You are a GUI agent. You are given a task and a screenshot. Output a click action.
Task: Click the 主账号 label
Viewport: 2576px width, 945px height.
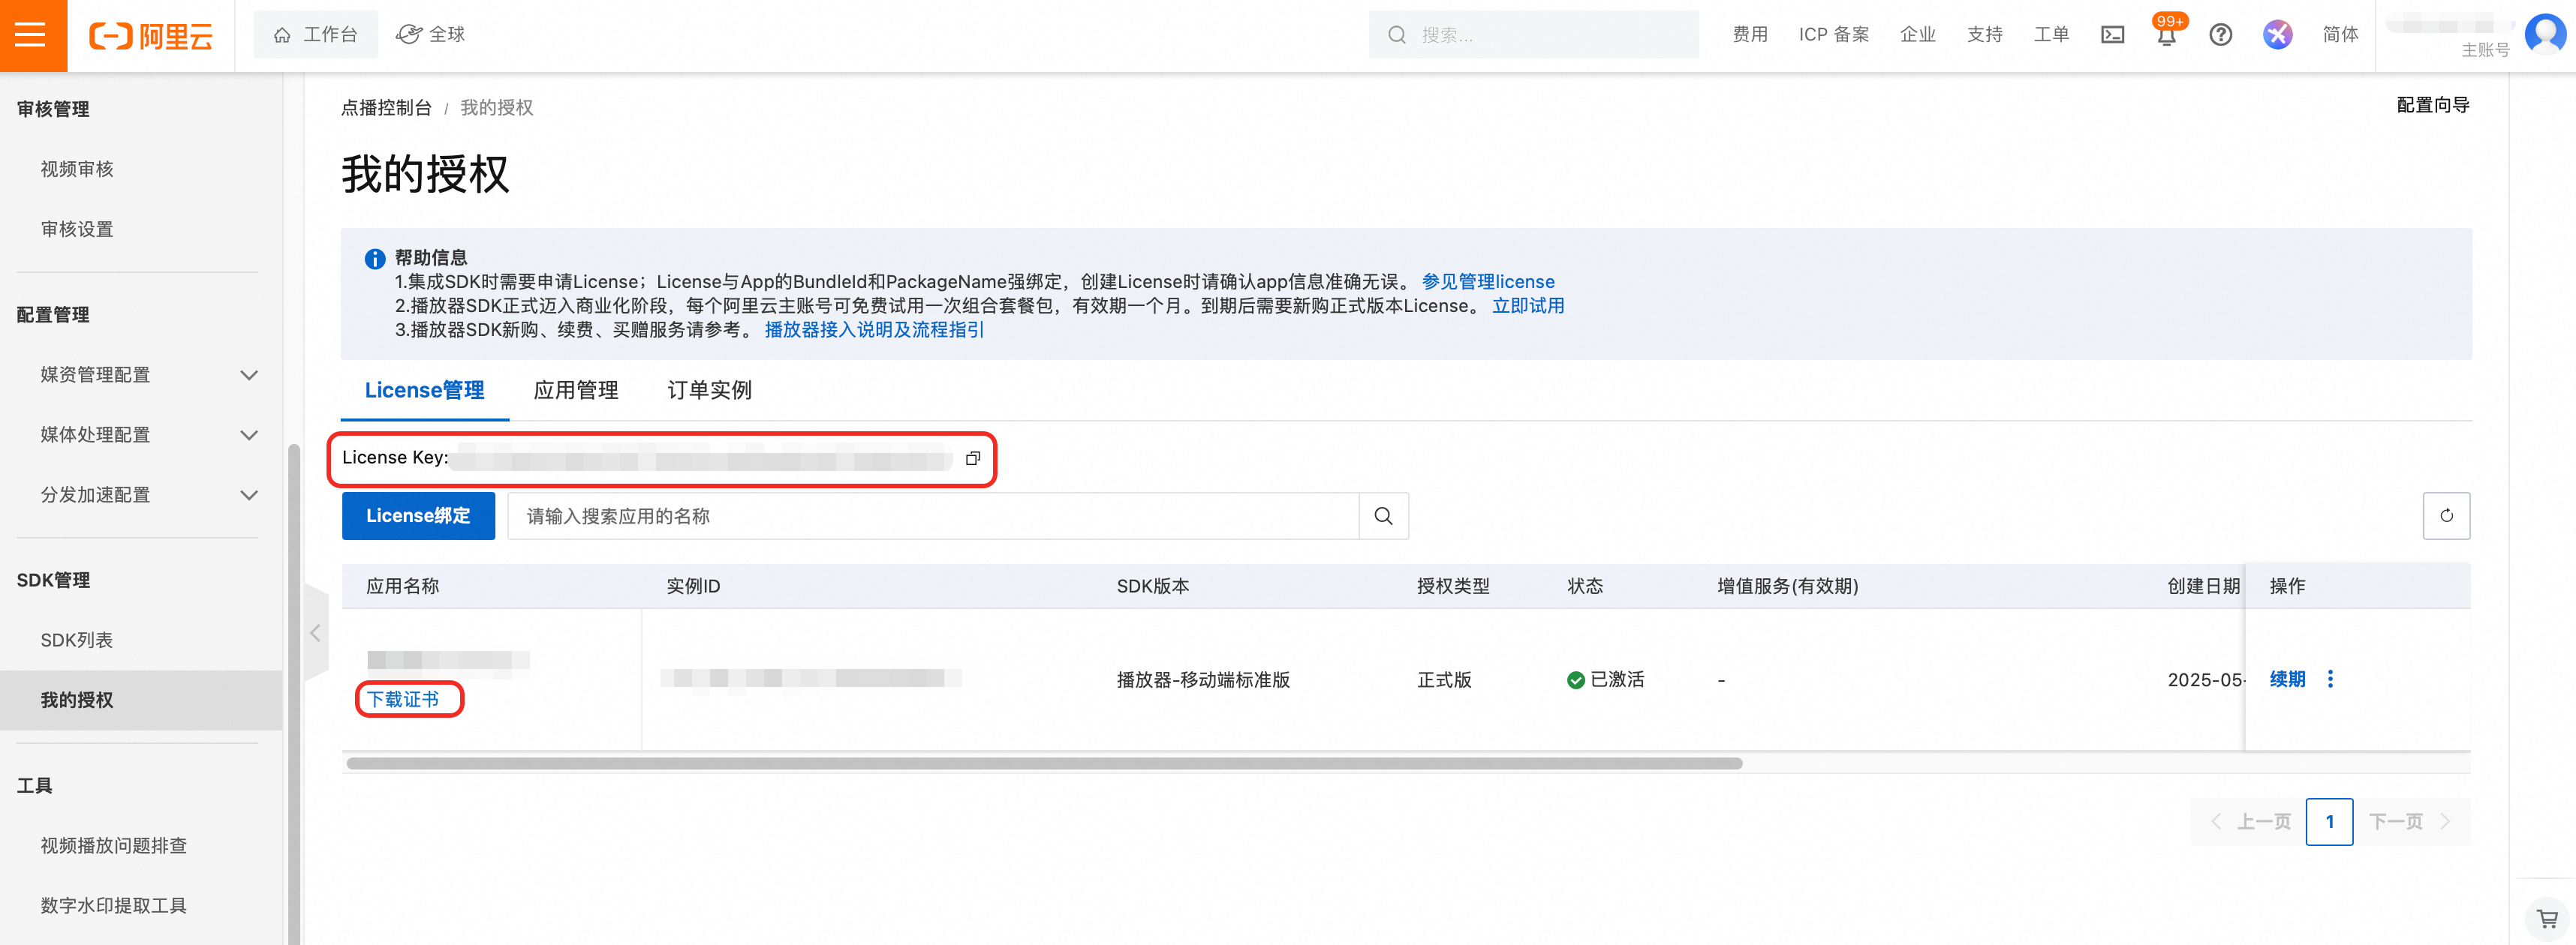coord(2485,50)
